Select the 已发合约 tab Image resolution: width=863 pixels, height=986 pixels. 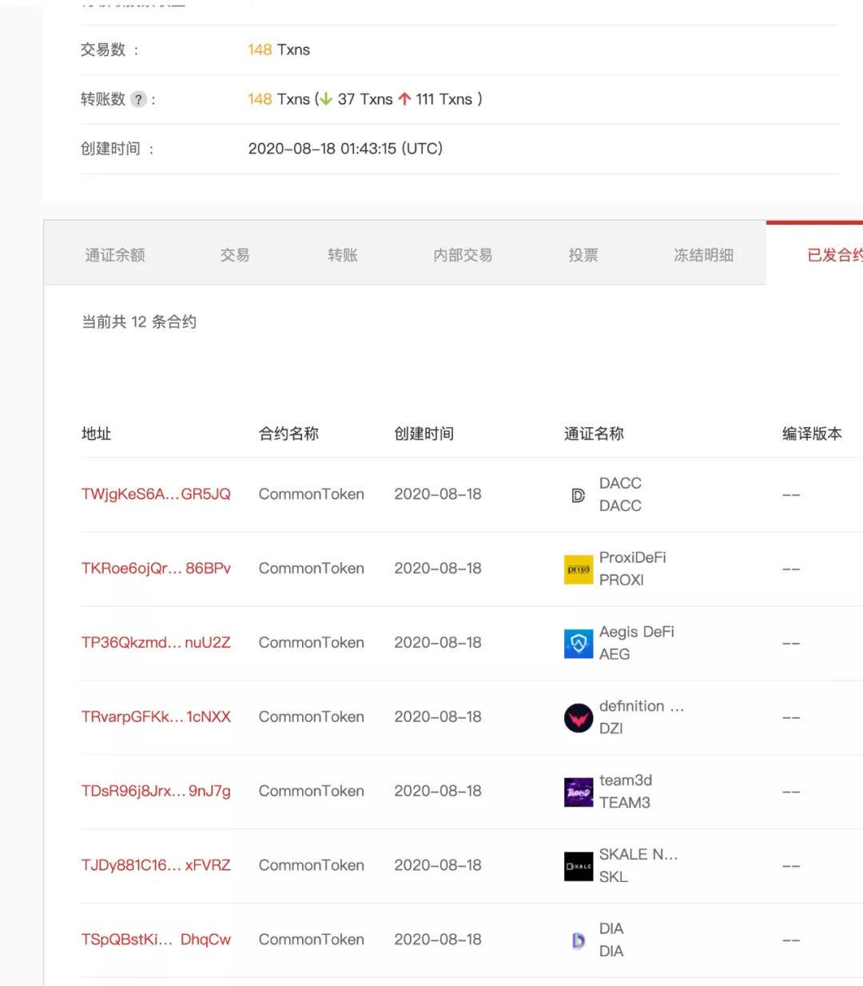pos(833,254)
